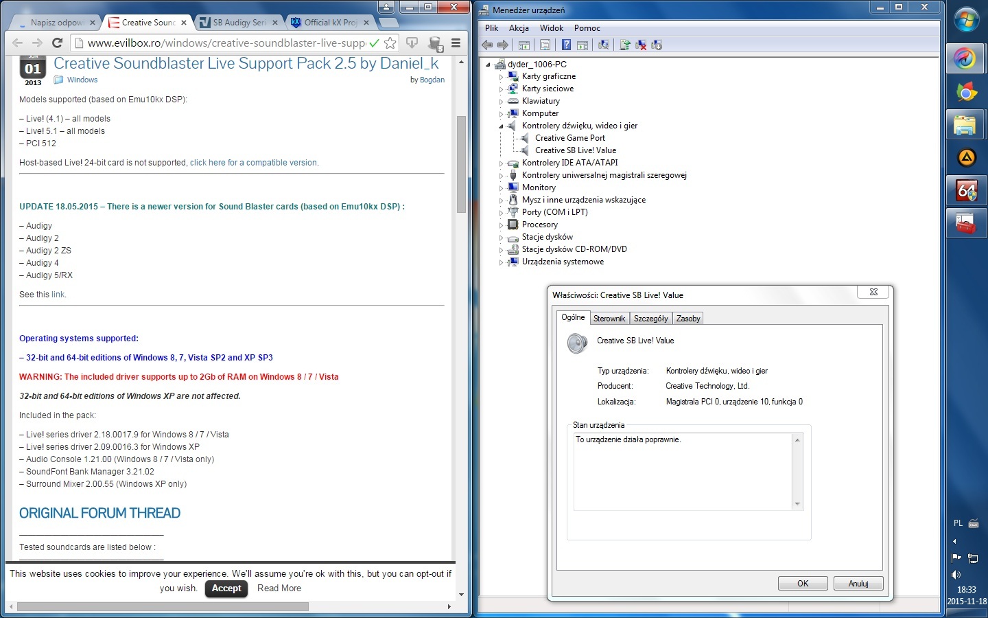
Task: Click browser user profile icon in title bar
Action: point(386,7)
